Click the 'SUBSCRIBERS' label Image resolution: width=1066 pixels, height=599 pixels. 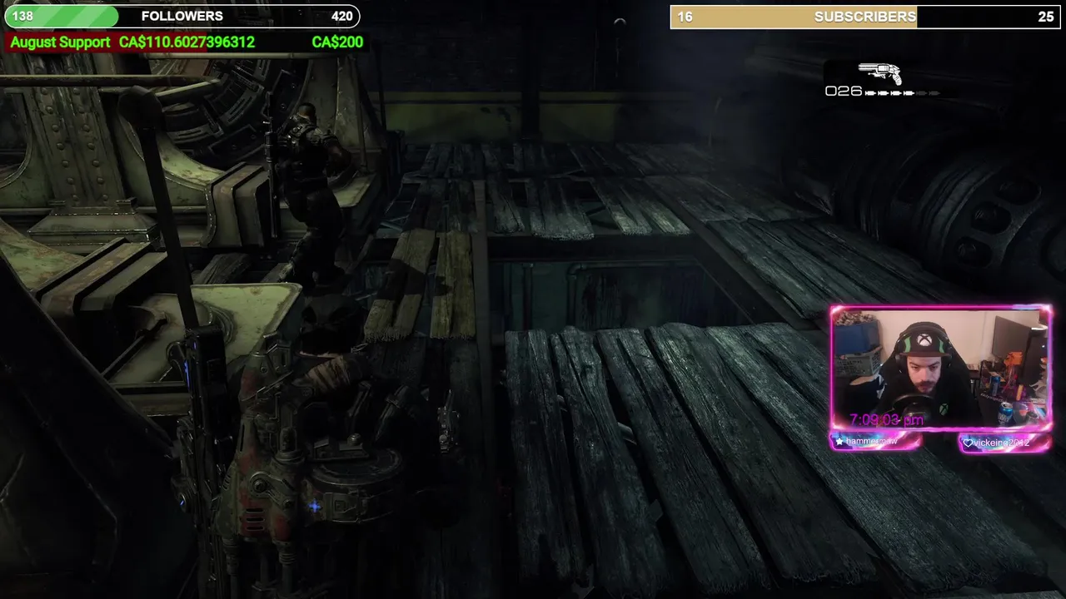865,17
